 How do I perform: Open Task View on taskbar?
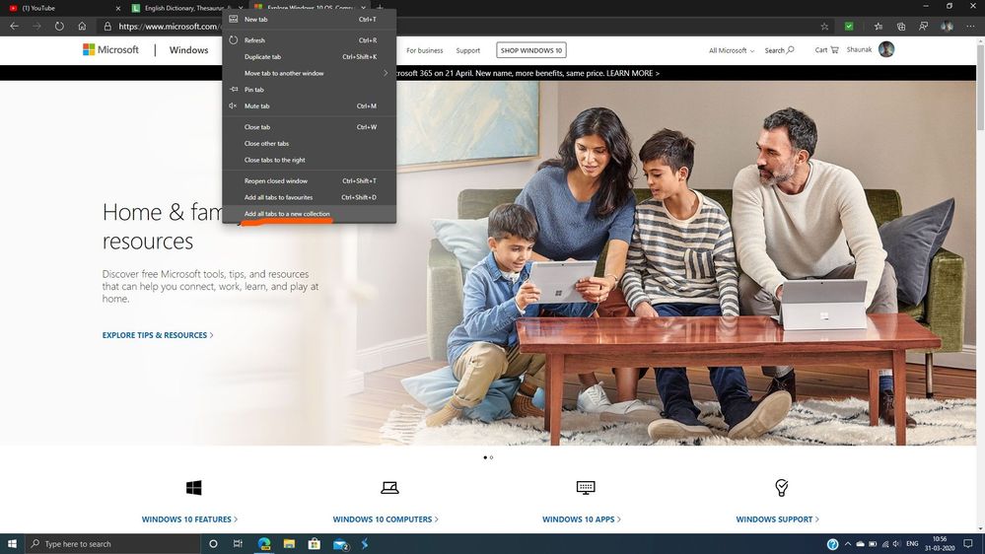click(x=238, y=544)
